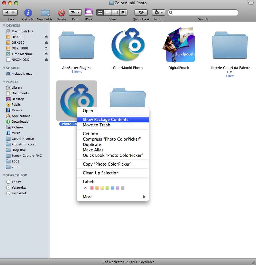Collapse the SHARED sidebar section
The height and width of the screenshot is (265, 256).
(4, 68)
